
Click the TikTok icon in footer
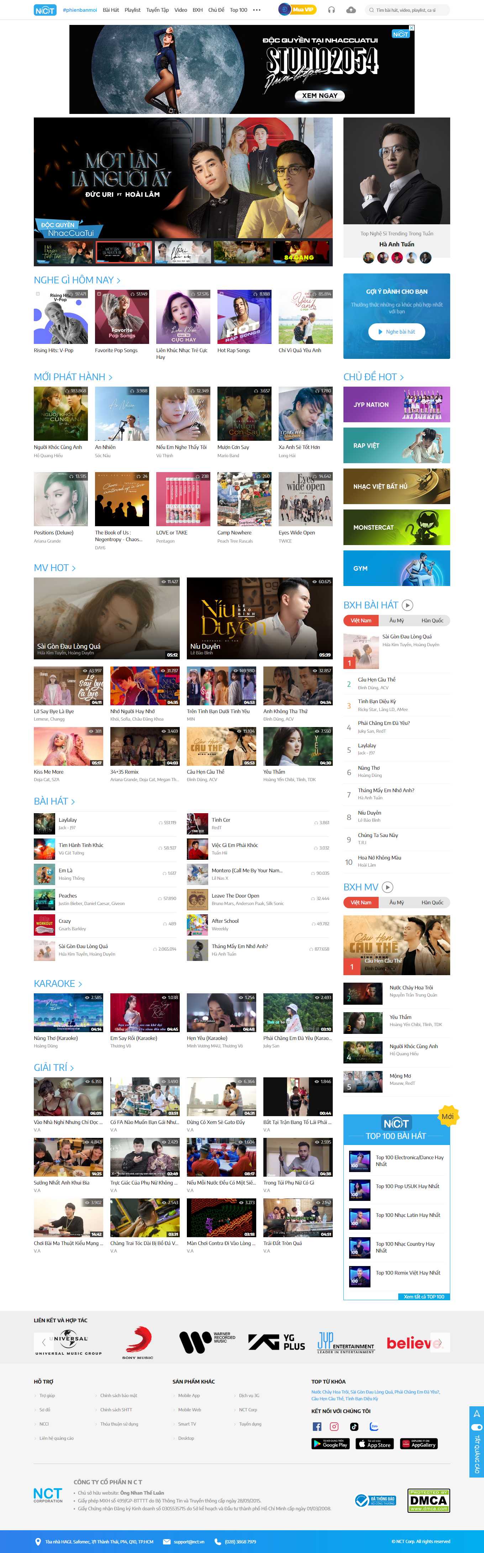tap(354, 1426)
